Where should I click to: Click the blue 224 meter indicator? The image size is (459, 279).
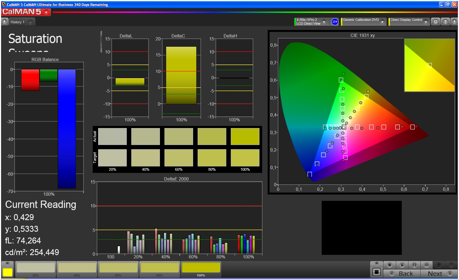pyautogui.click(x=335, y=22)
